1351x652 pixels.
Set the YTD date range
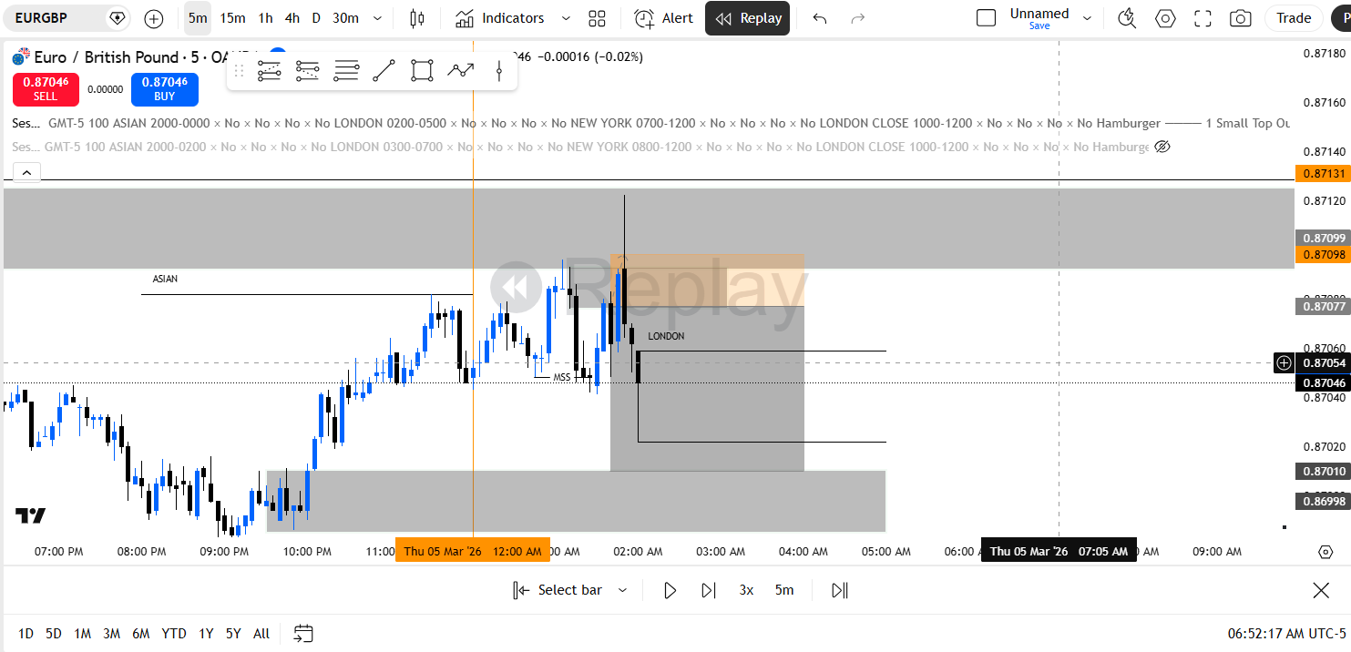coord(174,634)
